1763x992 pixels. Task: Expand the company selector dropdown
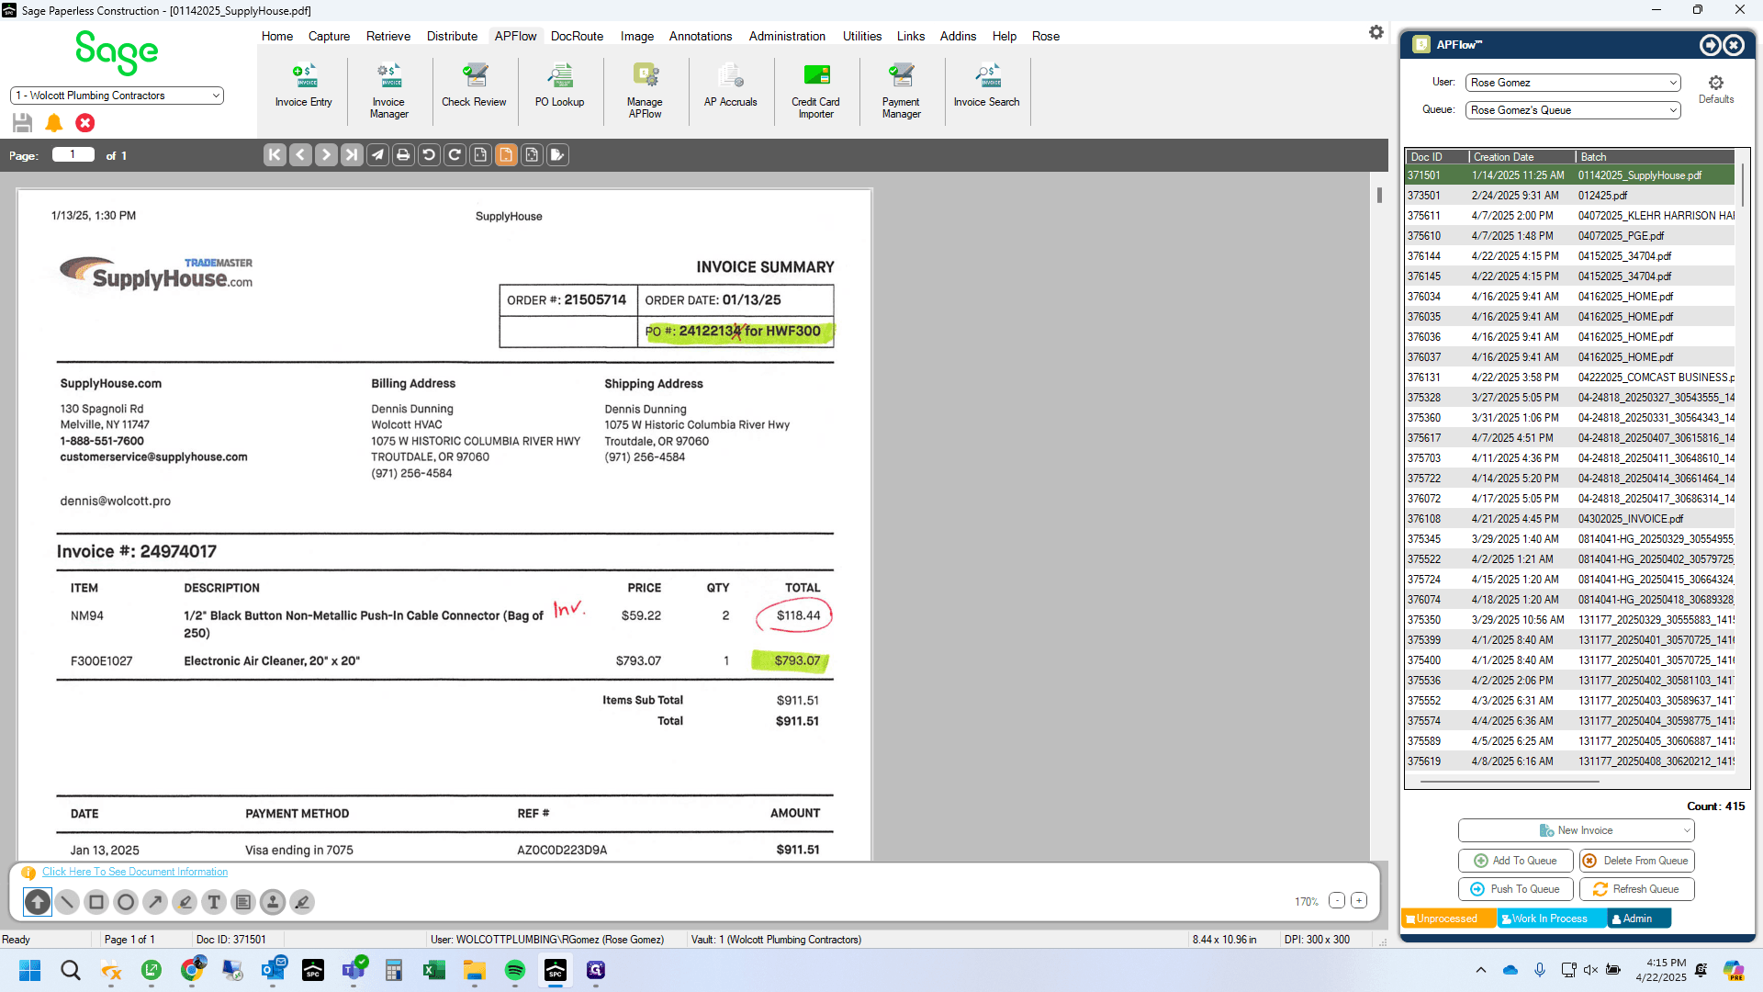click(x=216, y=96)
